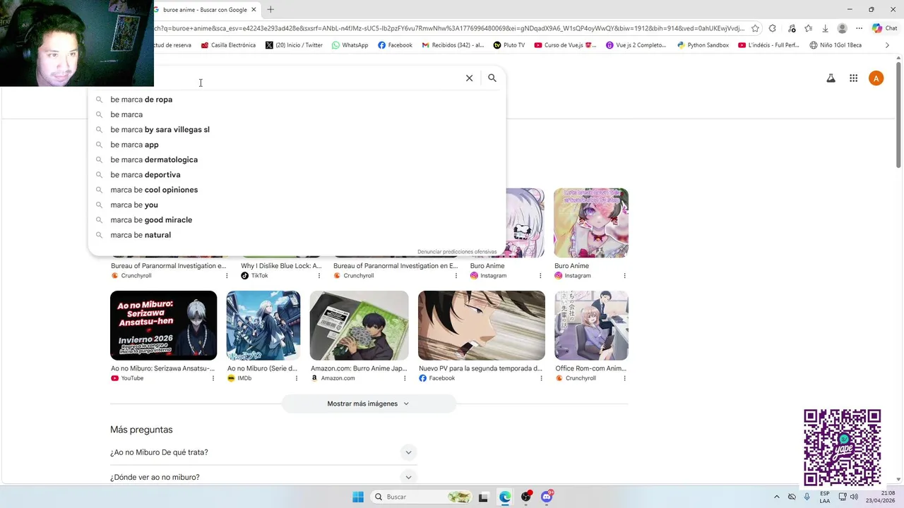This screenshot has width=904, height=508.
Task: Open the Office Rom-com Crunchyroll image
Action: (591, 325)
